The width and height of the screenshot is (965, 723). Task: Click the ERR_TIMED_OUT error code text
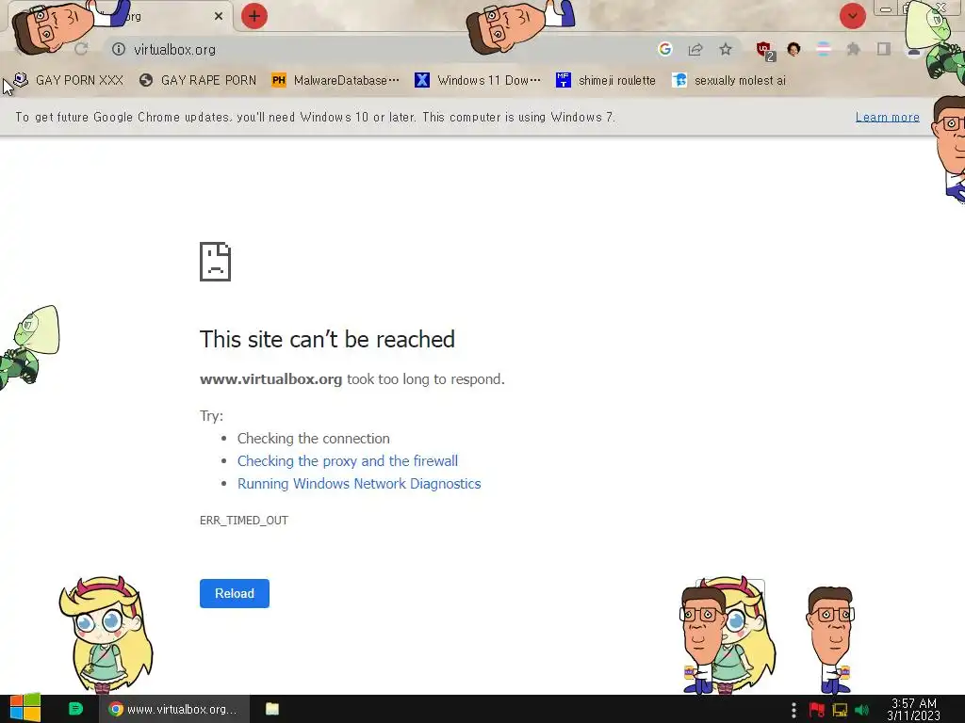[244, 520]
